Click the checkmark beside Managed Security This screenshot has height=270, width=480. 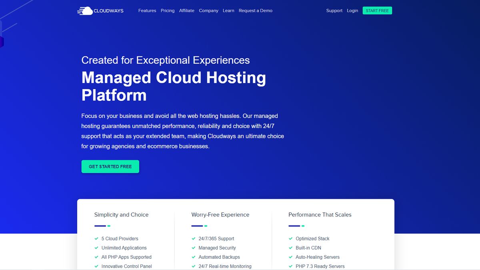194,248
